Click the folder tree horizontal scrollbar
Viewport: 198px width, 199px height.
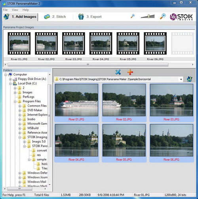point(19,189)
